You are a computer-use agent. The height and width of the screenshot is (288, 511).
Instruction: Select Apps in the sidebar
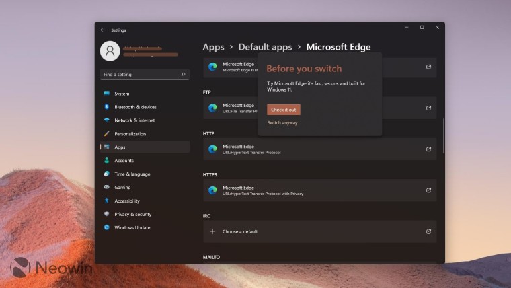tap(145, 147)
